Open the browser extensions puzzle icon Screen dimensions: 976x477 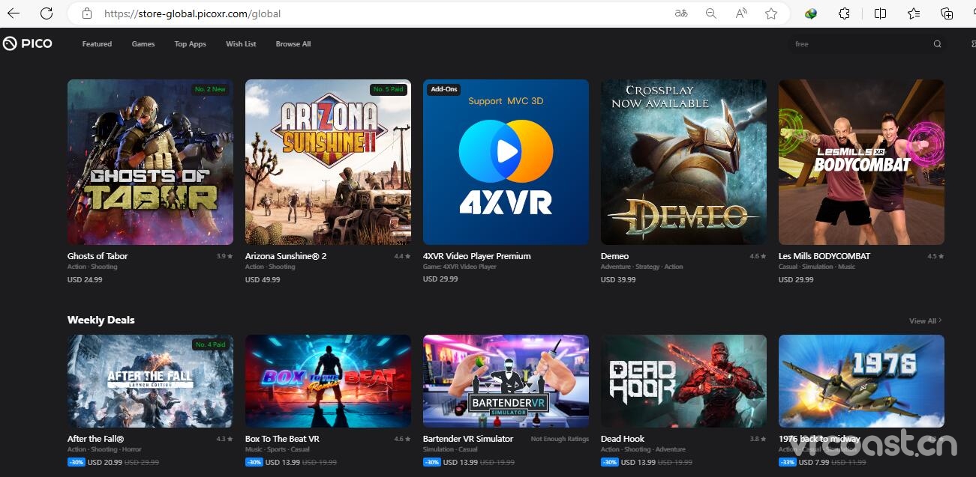[844, 13]
